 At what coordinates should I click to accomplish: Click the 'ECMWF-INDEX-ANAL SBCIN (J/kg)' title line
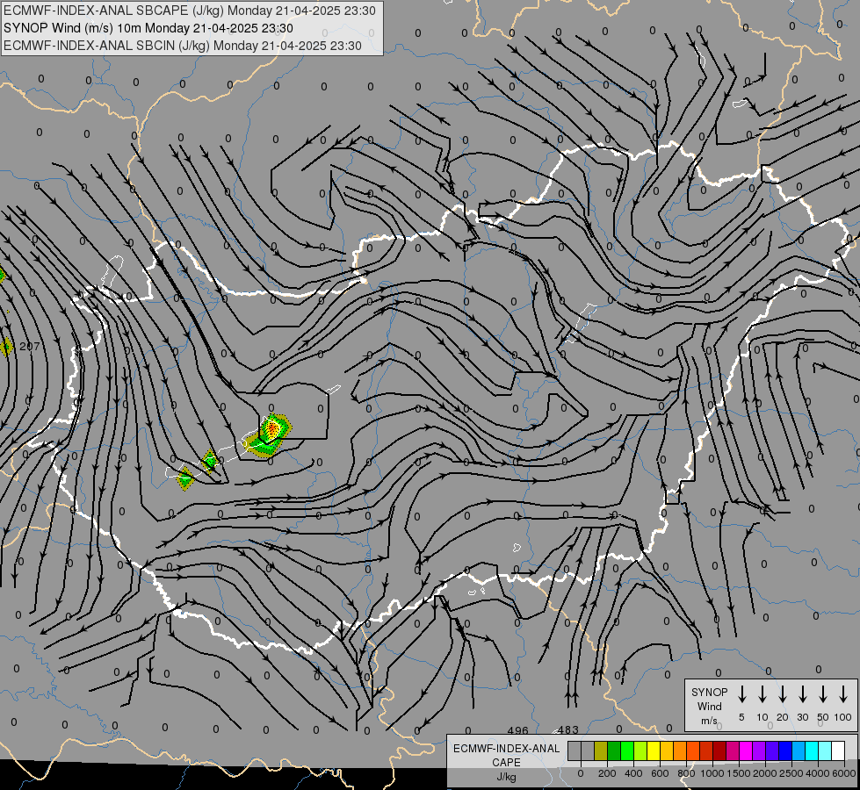click(x=183, y=46)
